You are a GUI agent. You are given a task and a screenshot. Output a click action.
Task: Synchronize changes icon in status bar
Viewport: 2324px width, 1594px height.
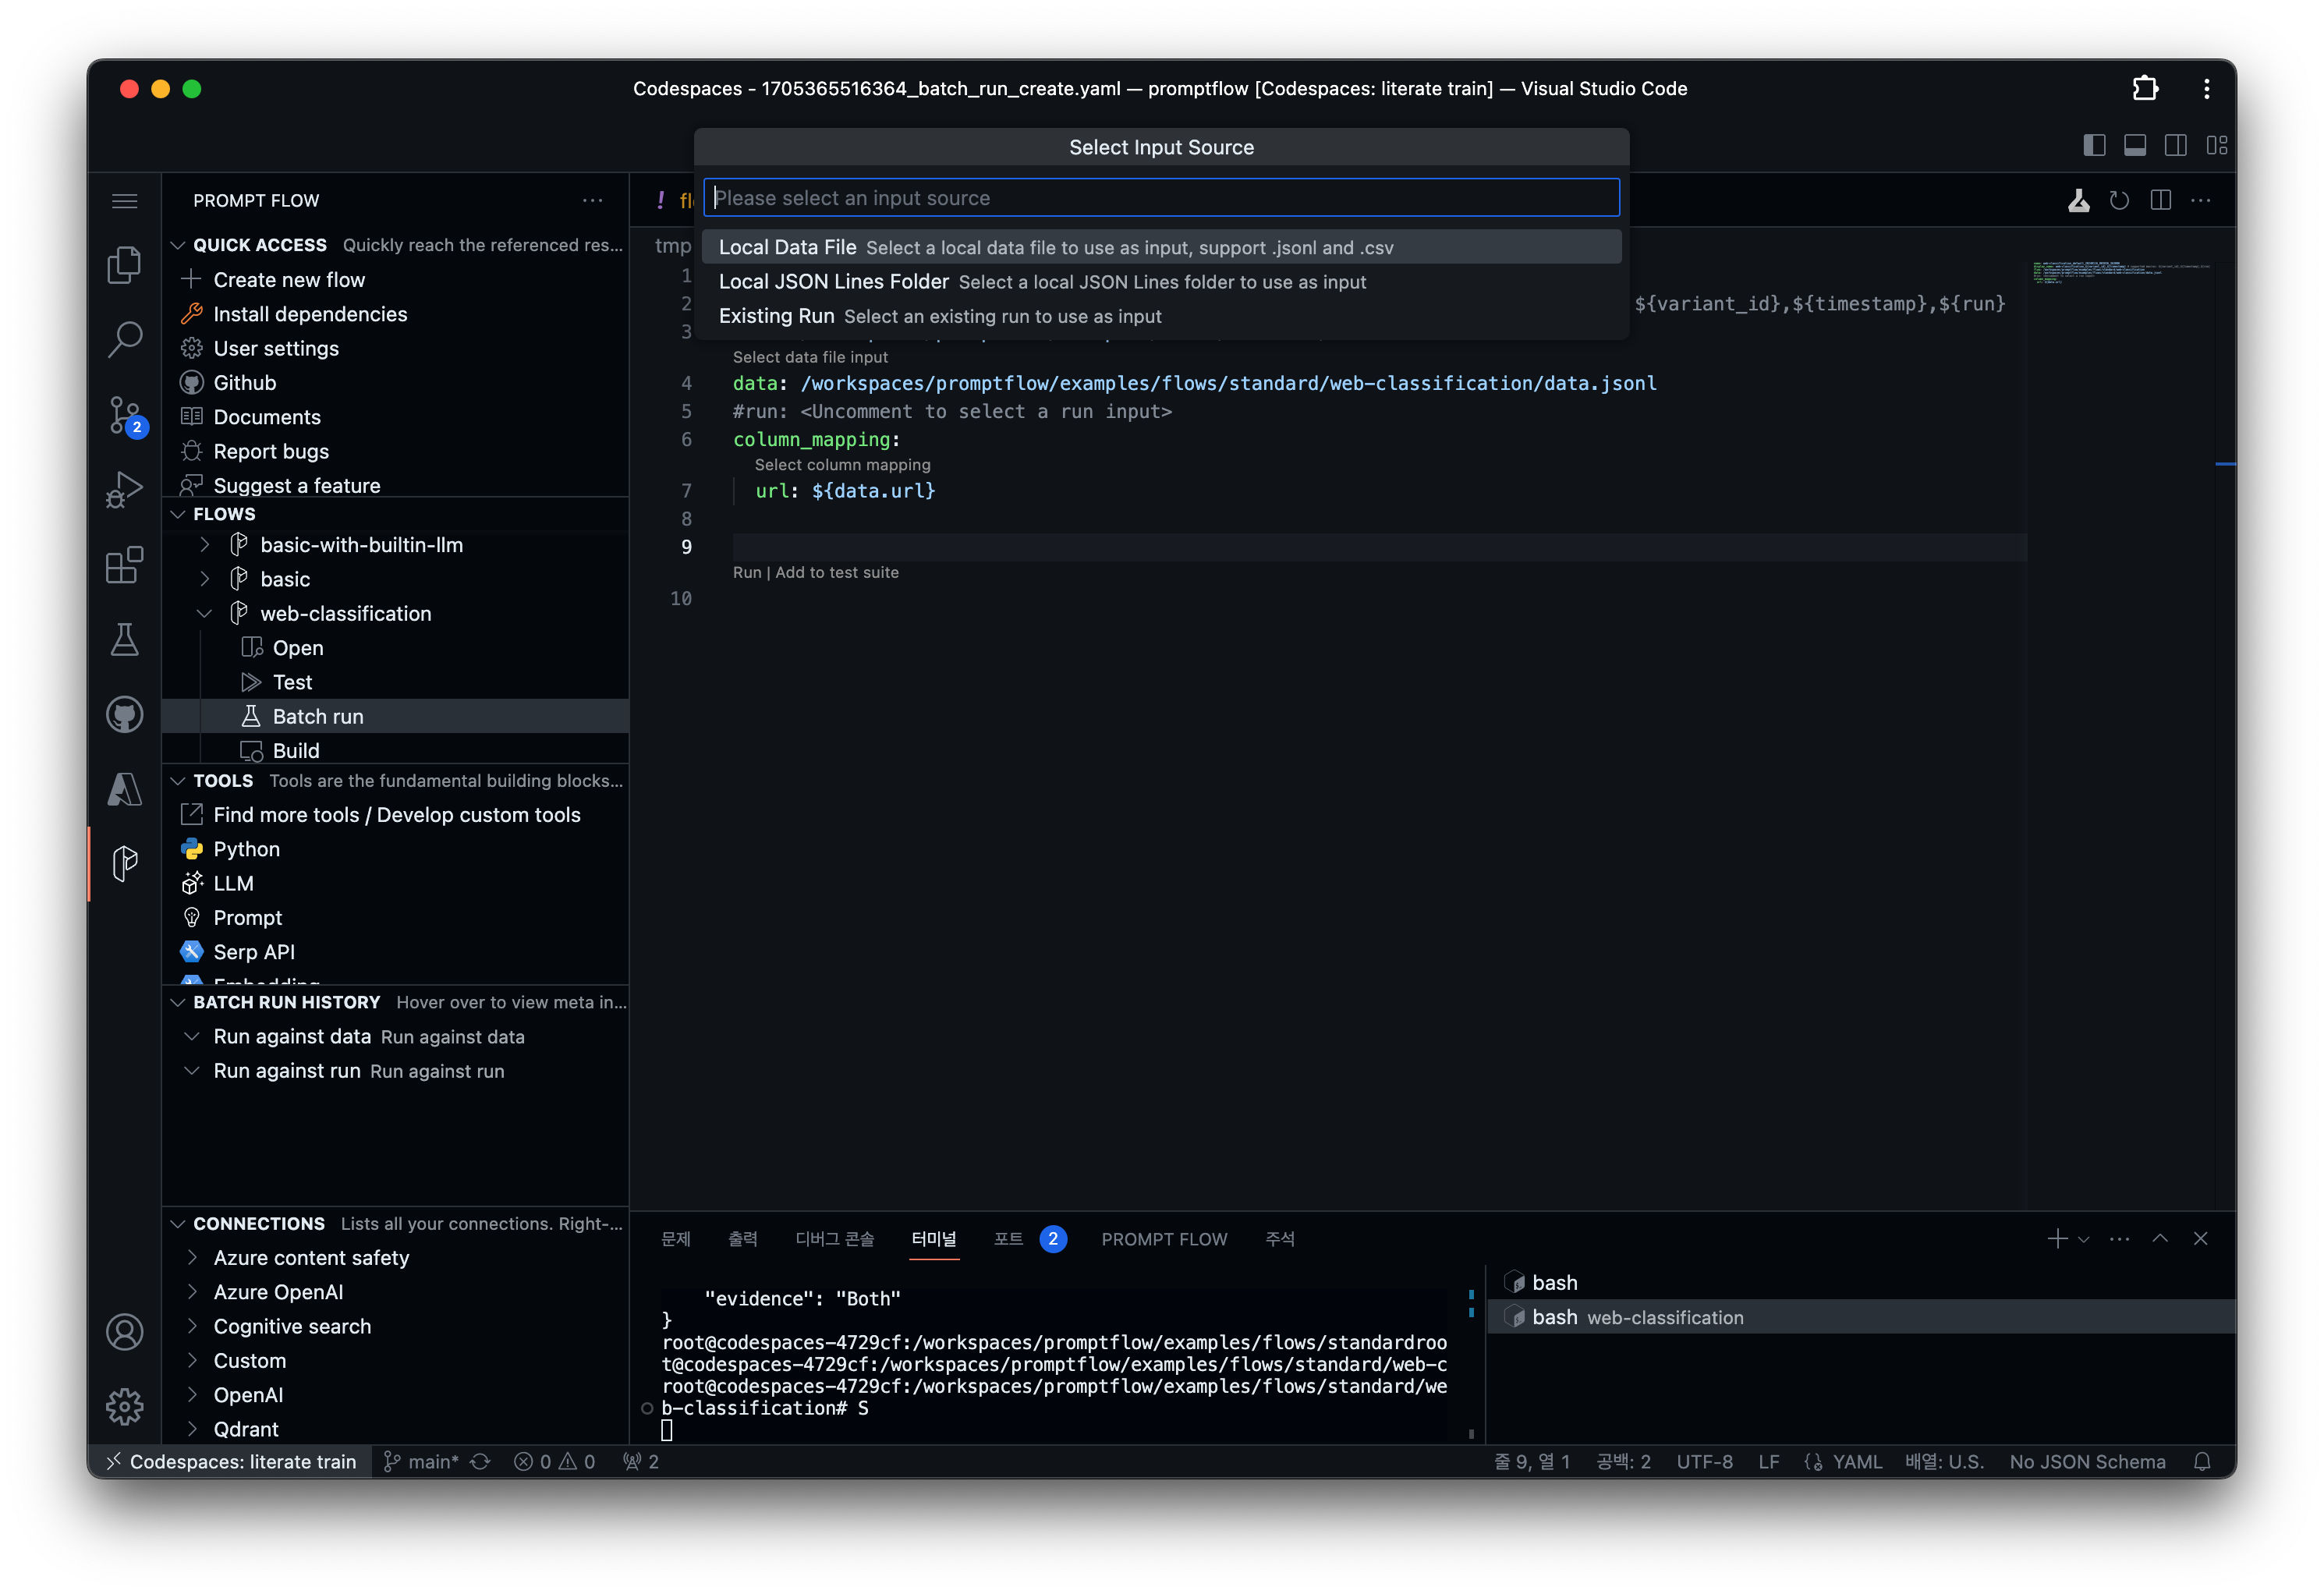(480, 1462)
